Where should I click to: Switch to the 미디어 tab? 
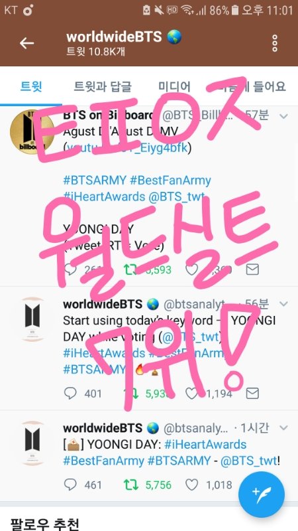coord(174,87)
